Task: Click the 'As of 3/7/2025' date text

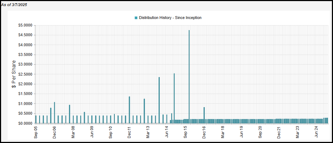Action: click(14, 5)
